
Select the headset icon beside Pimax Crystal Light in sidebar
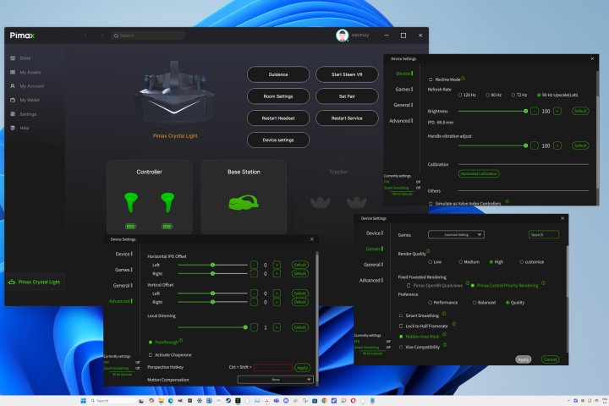12,282
